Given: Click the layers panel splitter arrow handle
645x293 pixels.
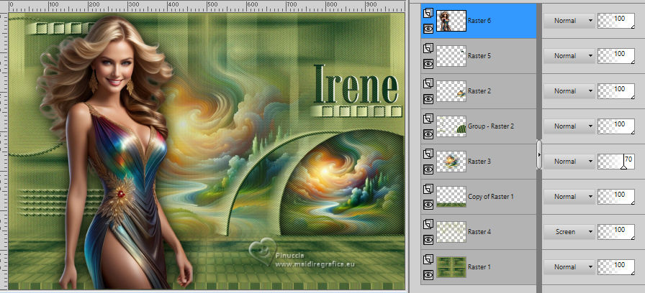Looking at the screenshot, I should [x=539, y=154].
